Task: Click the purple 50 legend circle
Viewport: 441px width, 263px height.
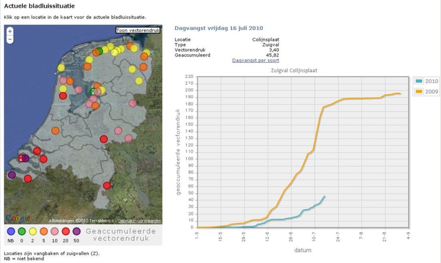Action: pos(77,231)
